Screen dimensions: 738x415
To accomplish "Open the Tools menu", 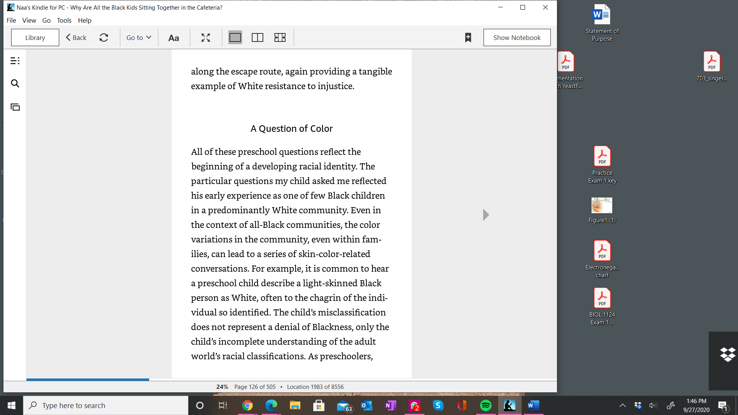I will [x=64, y=20].
